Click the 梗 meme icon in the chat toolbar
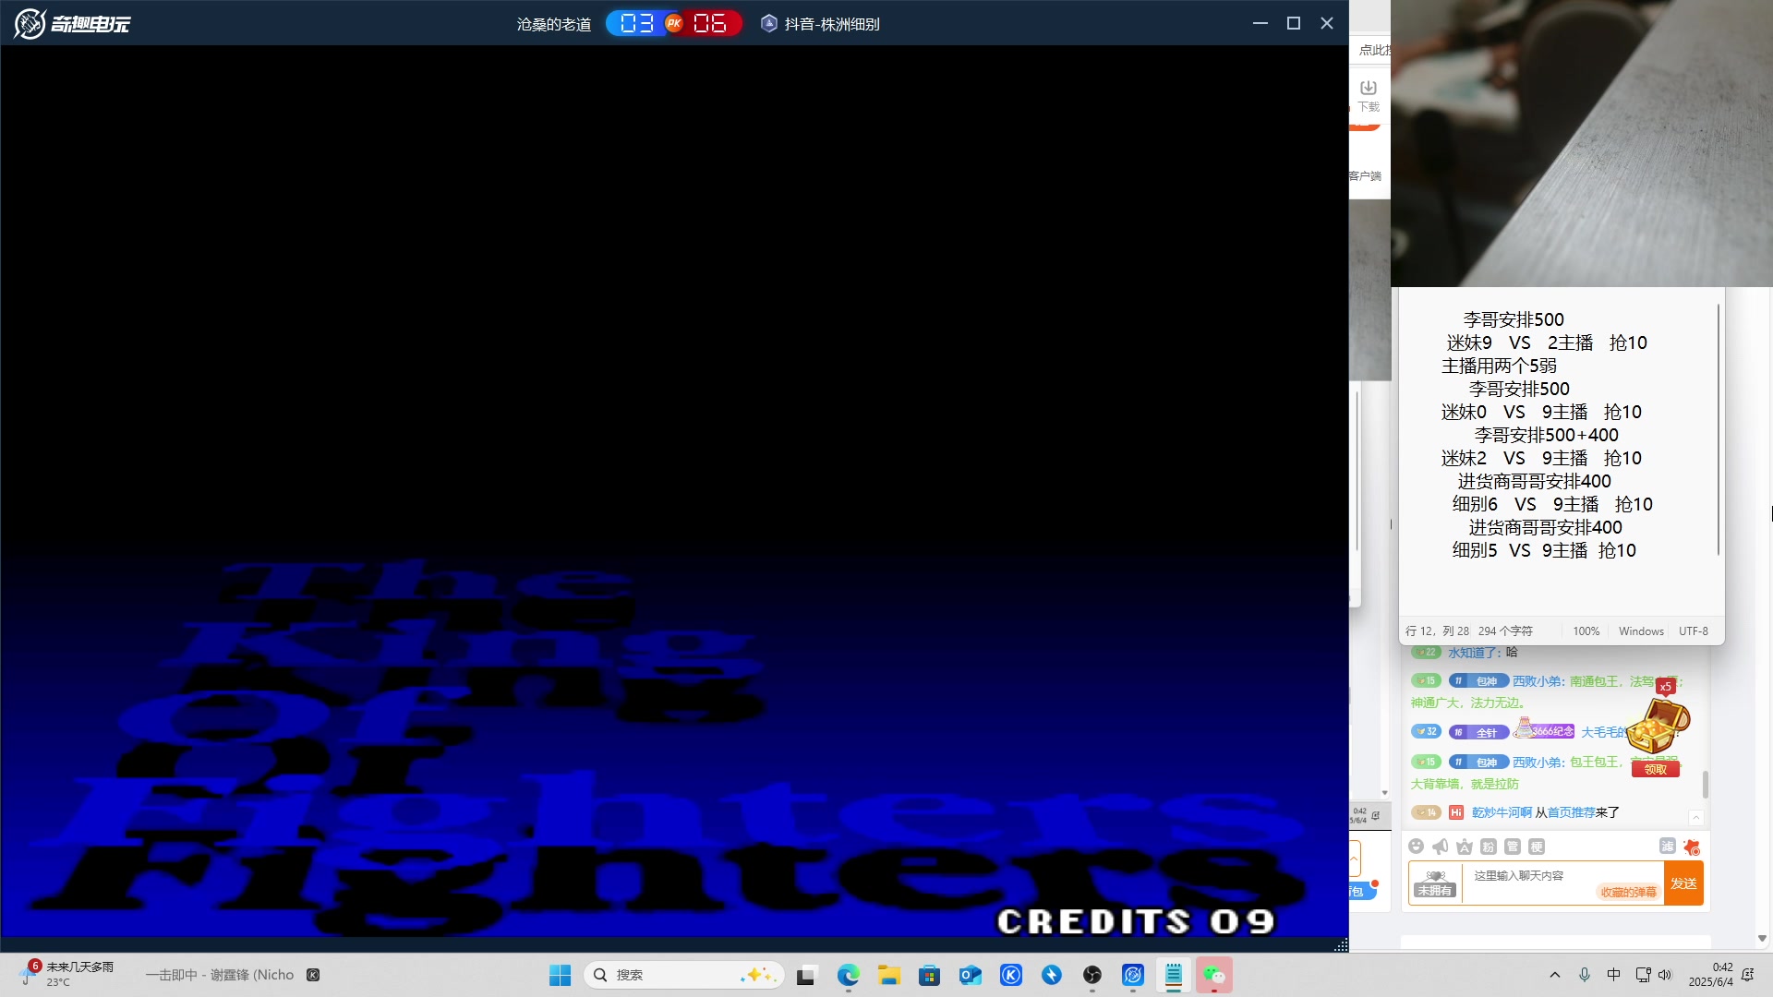1773x997 pixels. (1537, 847)
